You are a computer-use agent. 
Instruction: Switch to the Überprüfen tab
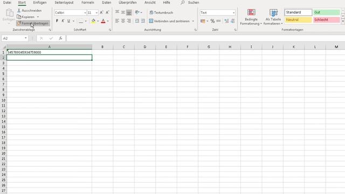tap(128, 3)
